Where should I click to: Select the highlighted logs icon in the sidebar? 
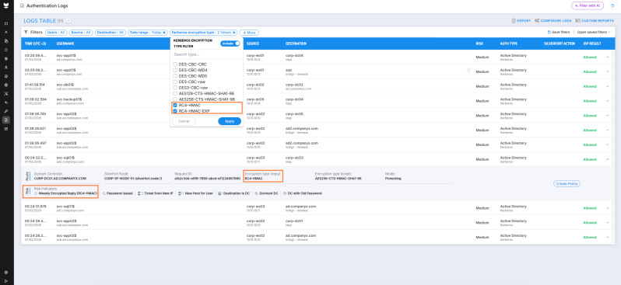[x=6, y=120]
